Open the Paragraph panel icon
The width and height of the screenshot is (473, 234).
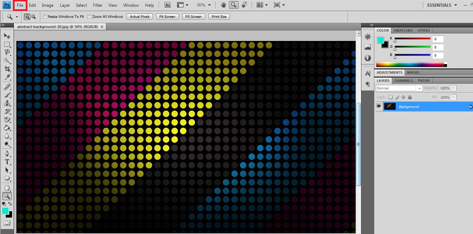[x=368, y=84]
